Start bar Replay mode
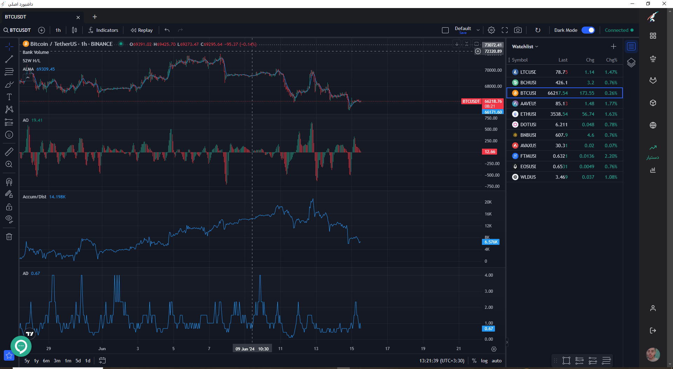The height and width of the screenshot is (369, 673). coord(142,30)
